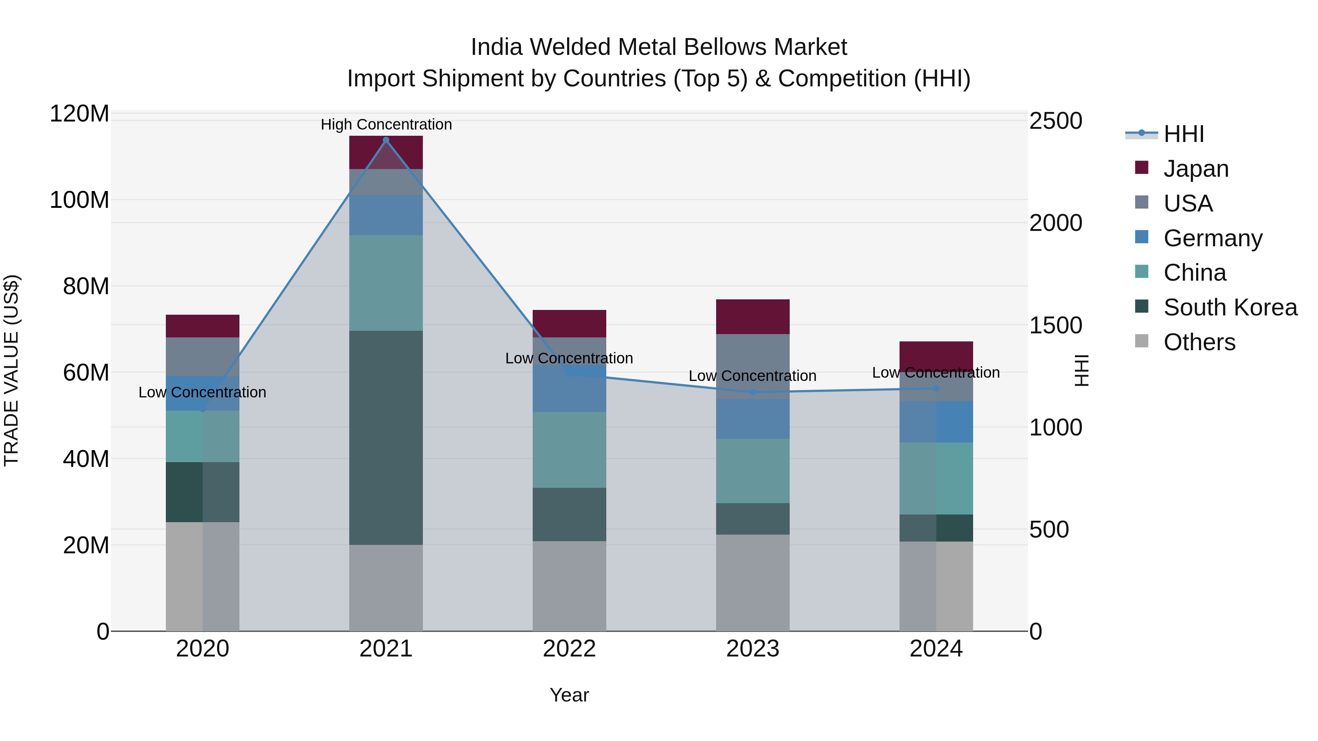Click the 1500 right axis tick

[1056, 325]
